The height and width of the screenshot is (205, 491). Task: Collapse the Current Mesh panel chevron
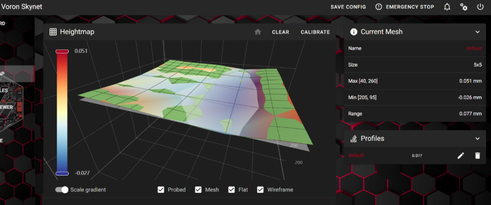[478, 32]
